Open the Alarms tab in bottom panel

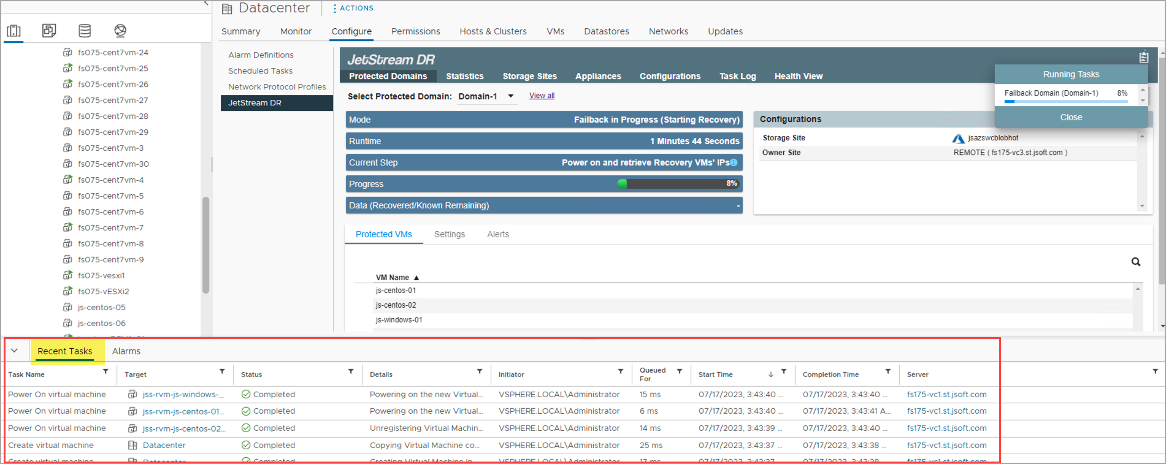pyautogui.click(x=126, y=351)
